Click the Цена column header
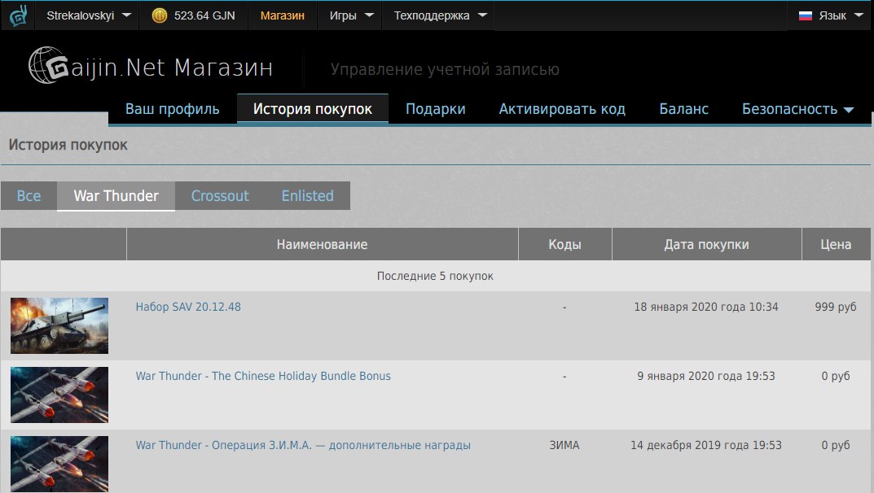 click(x=836, y=244)
